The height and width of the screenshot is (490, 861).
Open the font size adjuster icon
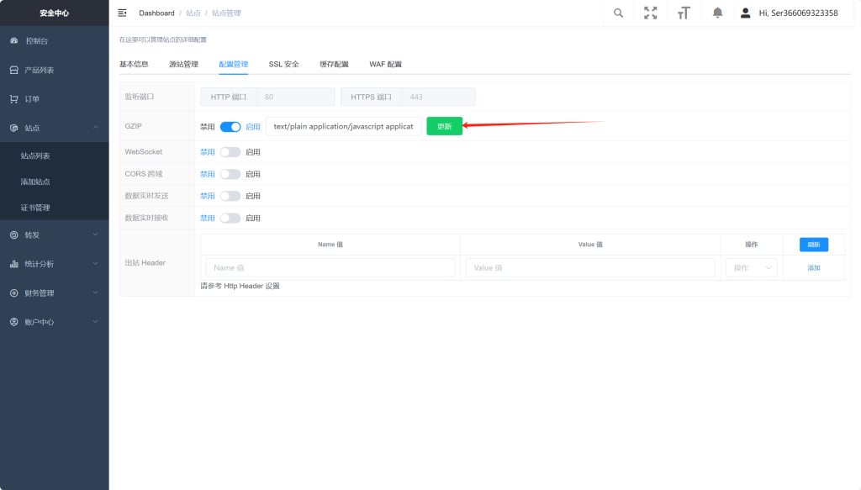(684, 13)
